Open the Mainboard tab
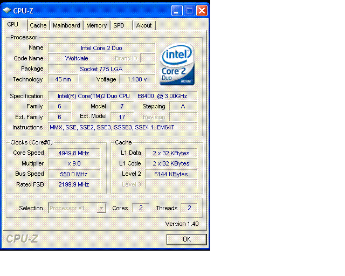 pos(66,25)
